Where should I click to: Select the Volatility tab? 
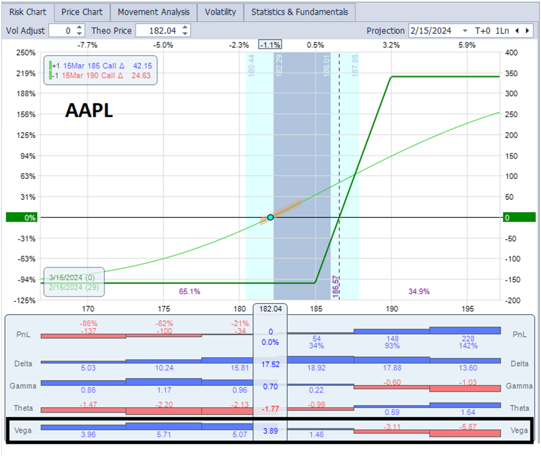coord(220,12)
